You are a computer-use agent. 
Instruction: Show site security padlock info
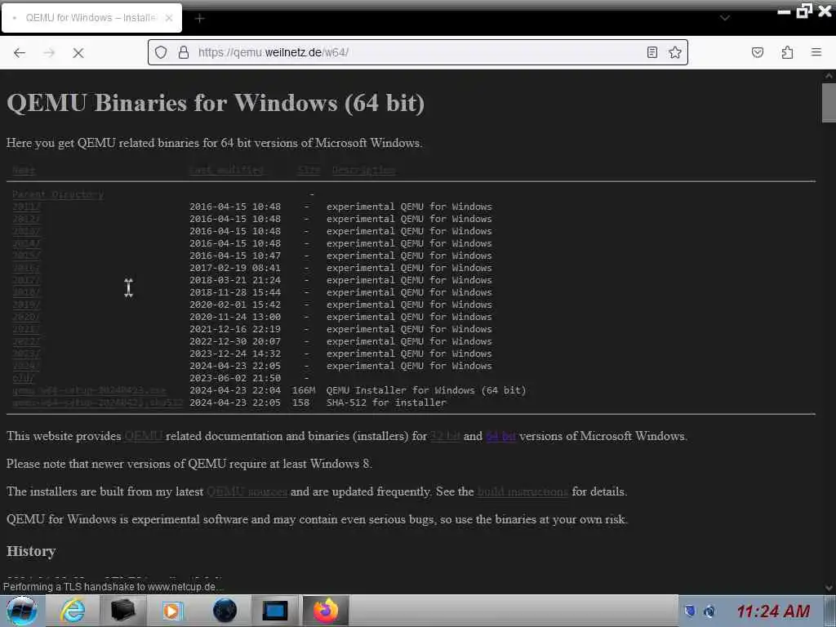pos(184,52)
